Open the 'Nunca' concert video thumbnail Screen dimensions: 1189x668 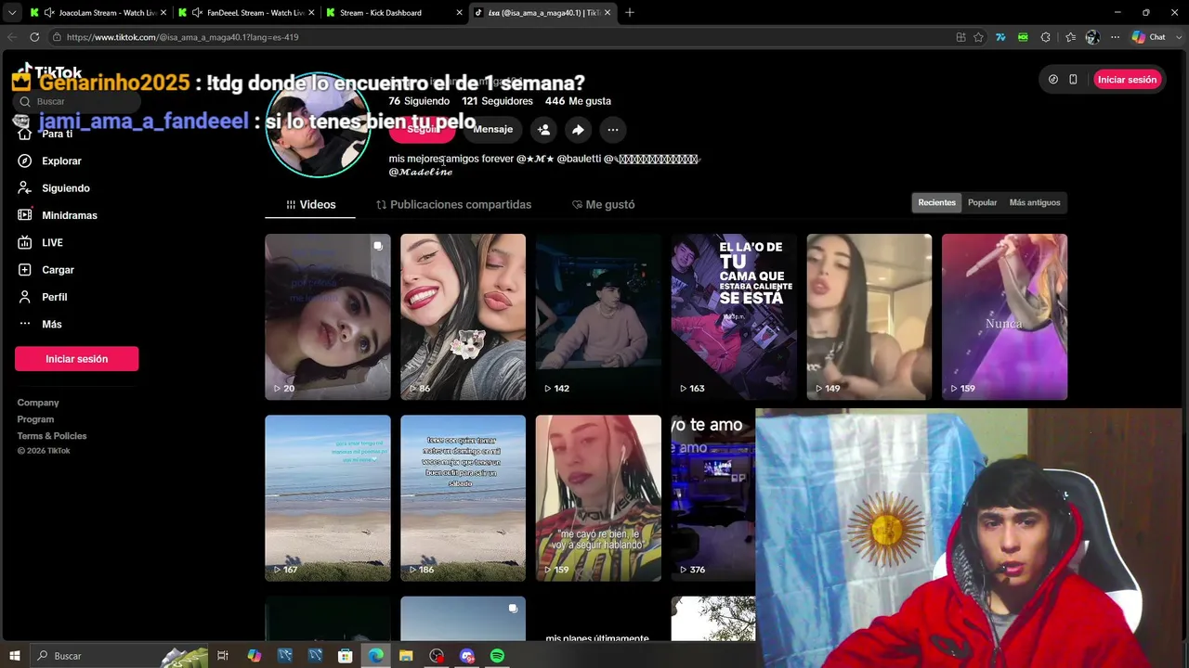tap(1005, 316)
